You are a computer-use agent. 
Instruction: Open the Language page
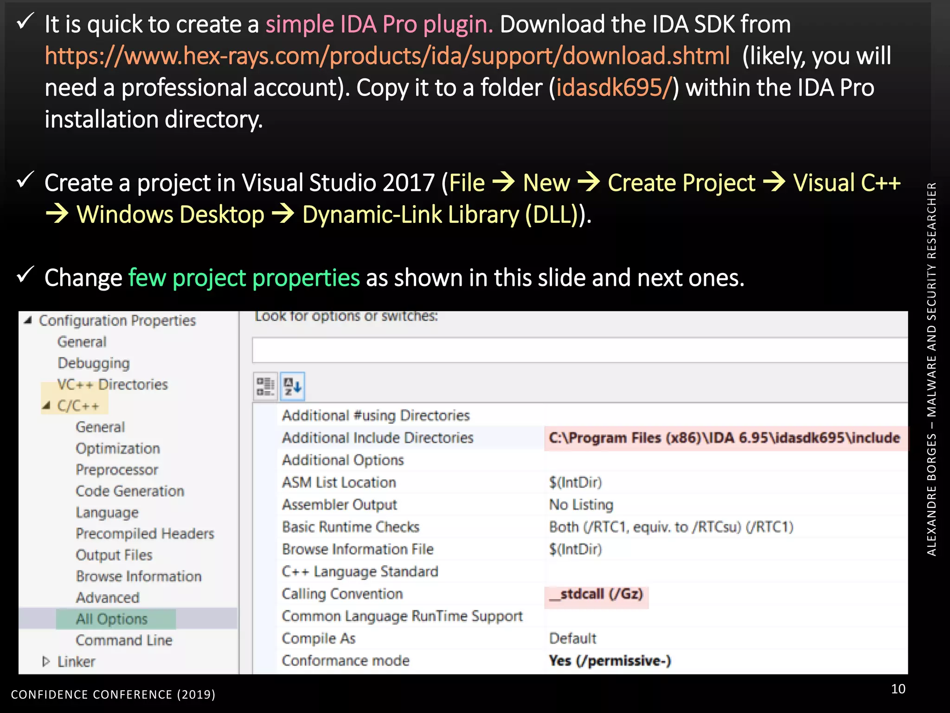pos(107,512)
